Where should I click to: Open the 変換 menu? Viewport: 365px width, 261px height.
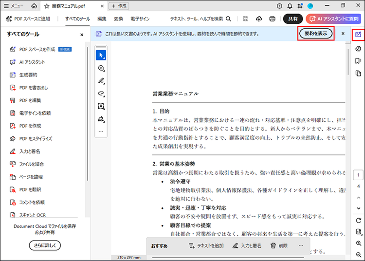pos(118,19)
